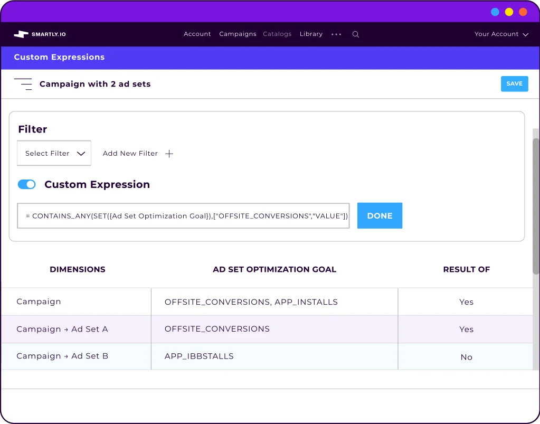Click Add New Filter text

[130, 153]
